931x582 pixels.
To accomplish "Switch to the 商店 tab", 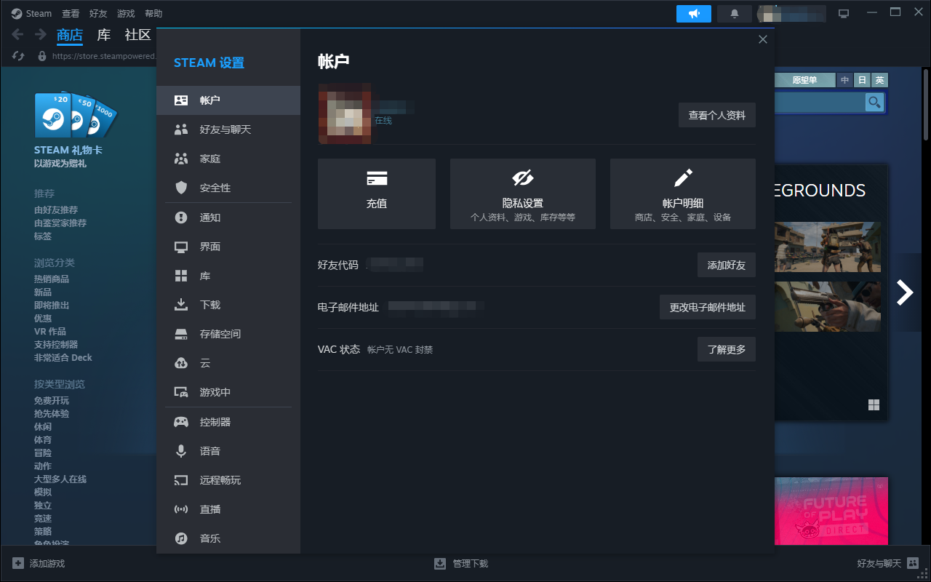I will click(x=70, y=35).
